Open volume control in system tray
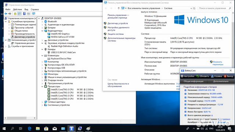235x132 pixels. point(202,129)
